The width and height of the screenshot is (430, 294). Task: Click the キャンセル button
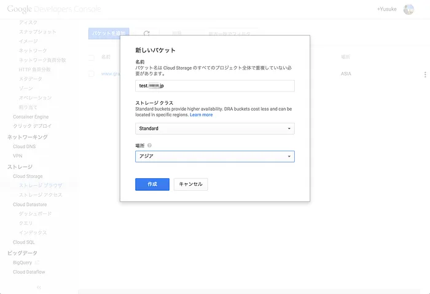click(190, 184)
